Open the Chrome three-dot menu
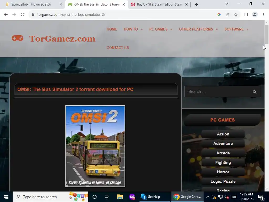 263,15
